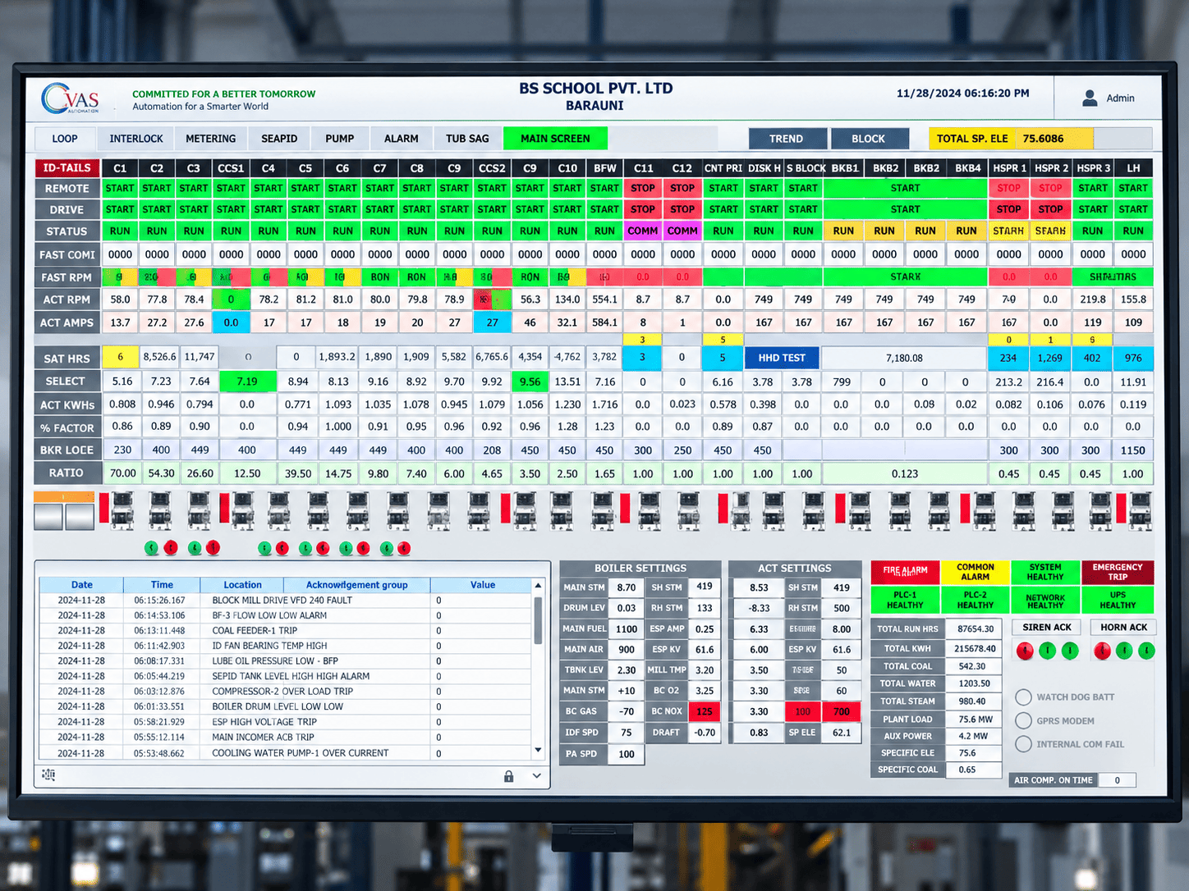Click the red BC NOX value 125
This screenshot has height=891, width=1189.
(x=705, y=711)
